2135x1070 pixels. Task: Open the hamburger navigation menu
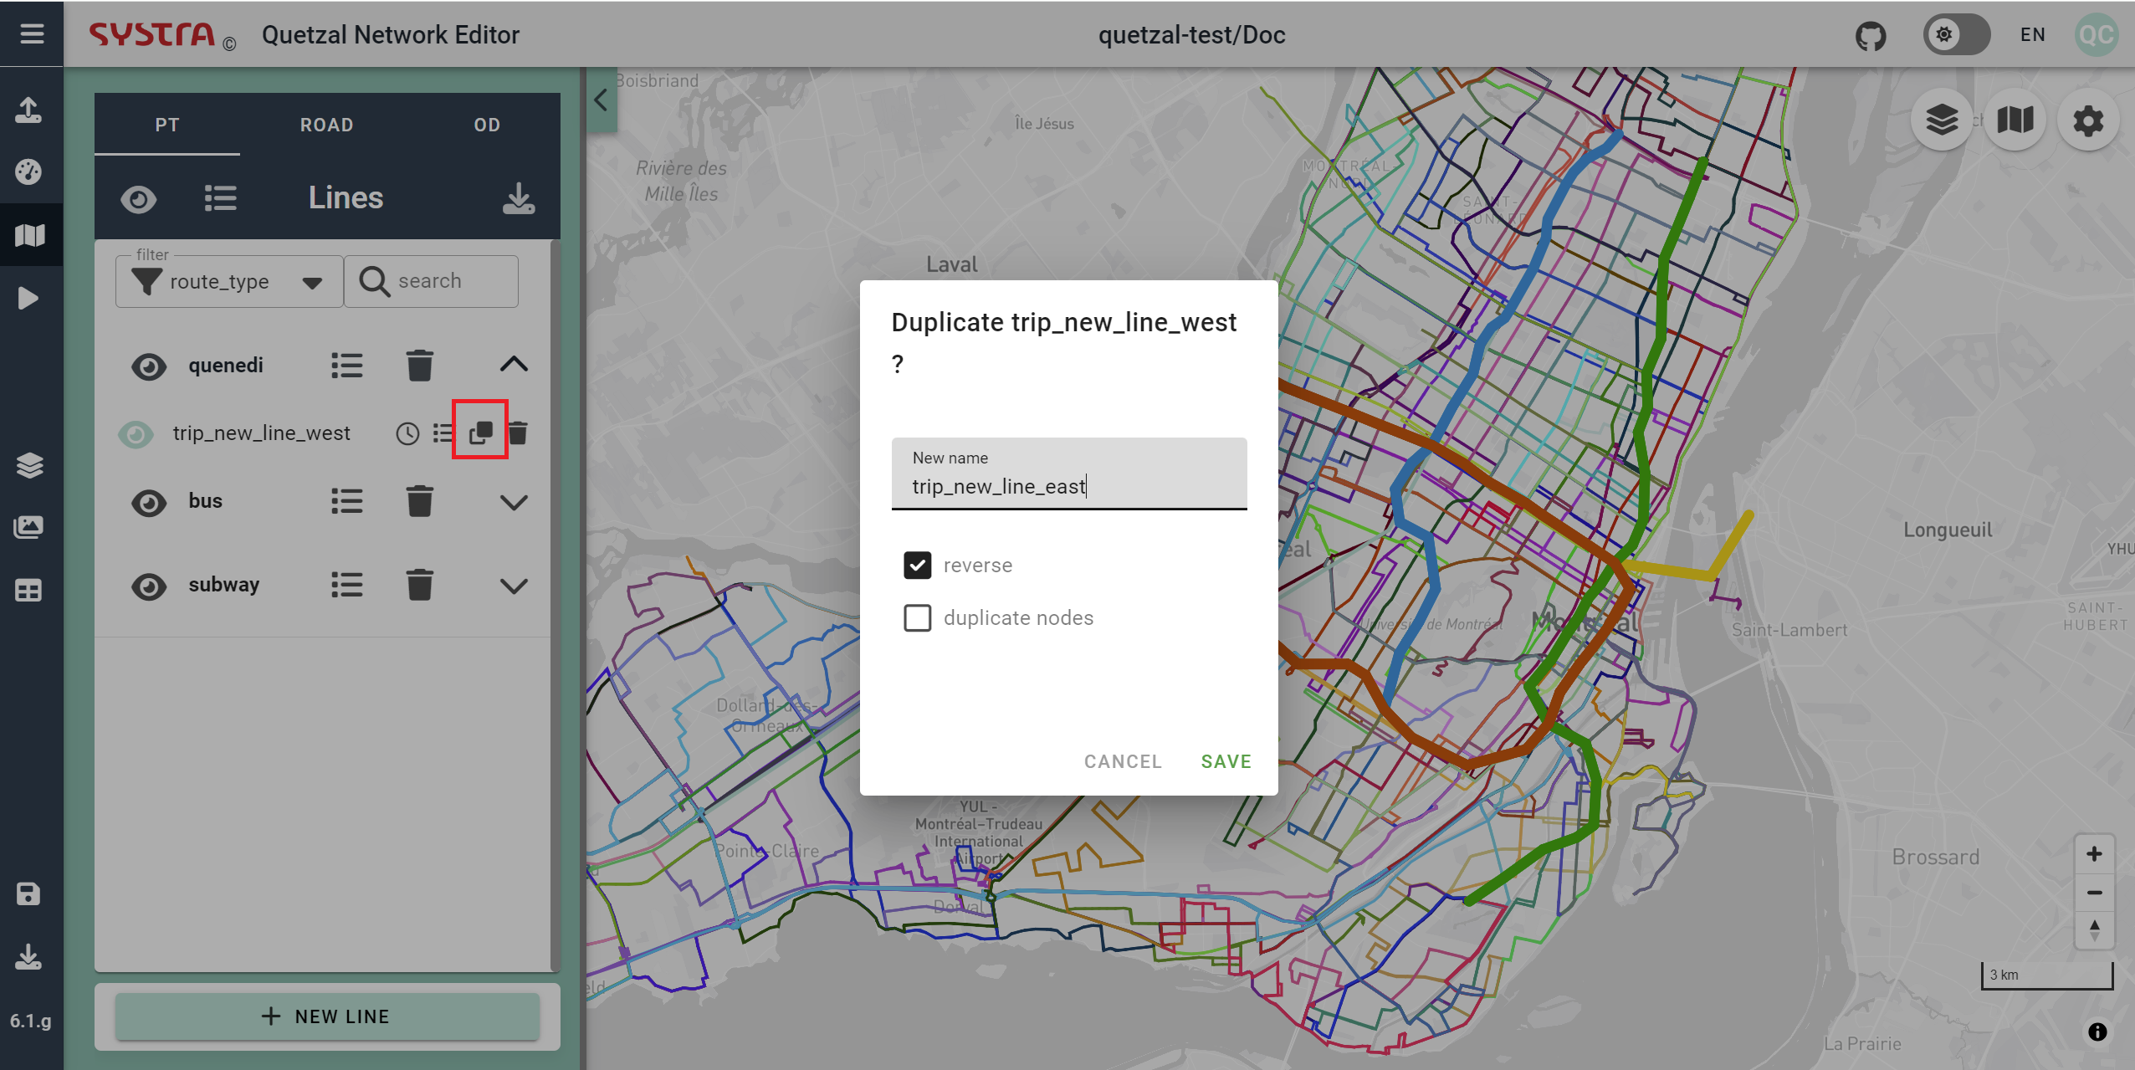[x=32, y=34]
